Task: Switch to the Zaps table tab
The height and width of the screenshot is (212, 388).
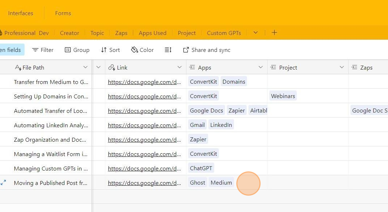Action: click(121, 33)
